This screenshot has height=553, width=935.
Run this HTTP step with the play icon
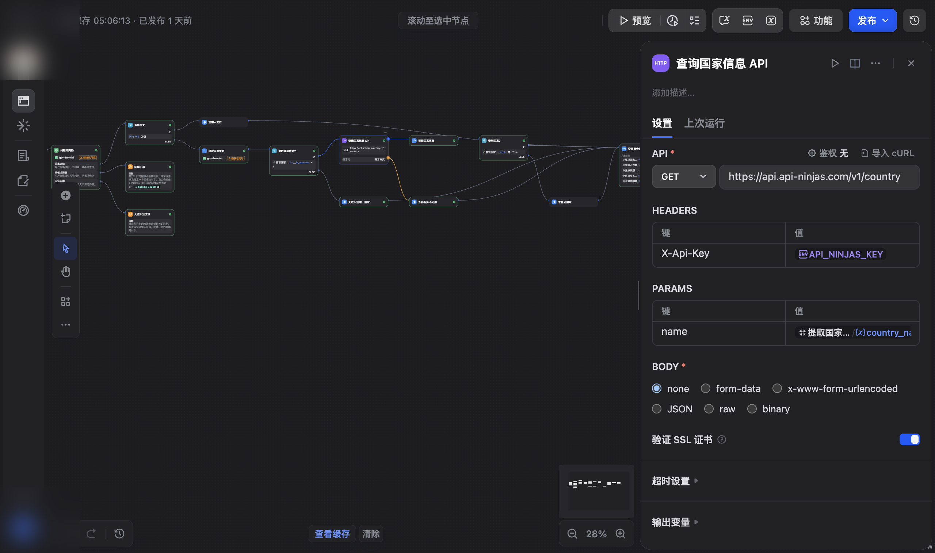[x=835, y=63]
